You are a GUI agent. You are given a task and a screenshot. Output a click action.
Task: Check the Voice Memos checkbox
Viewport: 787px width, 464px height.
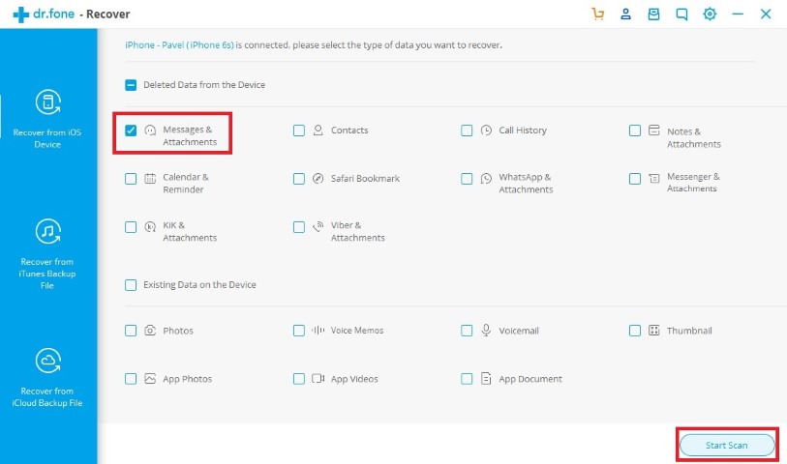point(299,331)
